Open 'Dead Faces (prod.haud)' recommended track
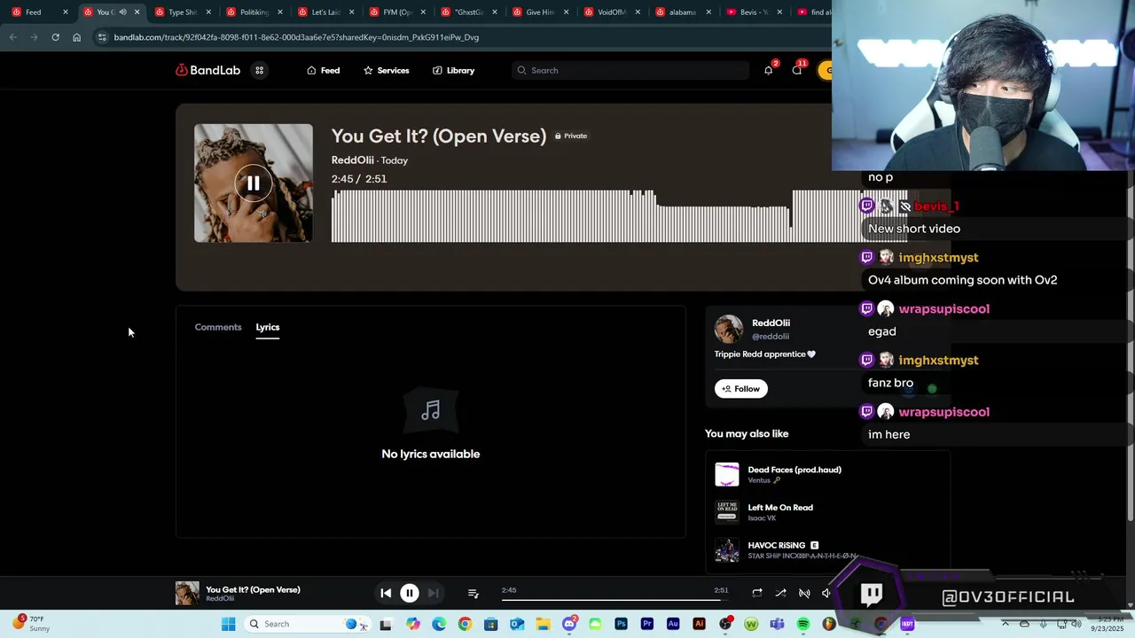1135x638 pixels. pyautogui.click(x=794, y=470)
